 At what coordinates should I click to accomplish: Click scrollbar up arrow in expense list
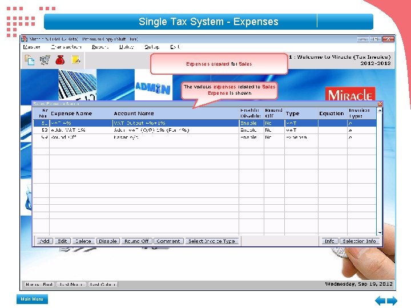(380, 110)
